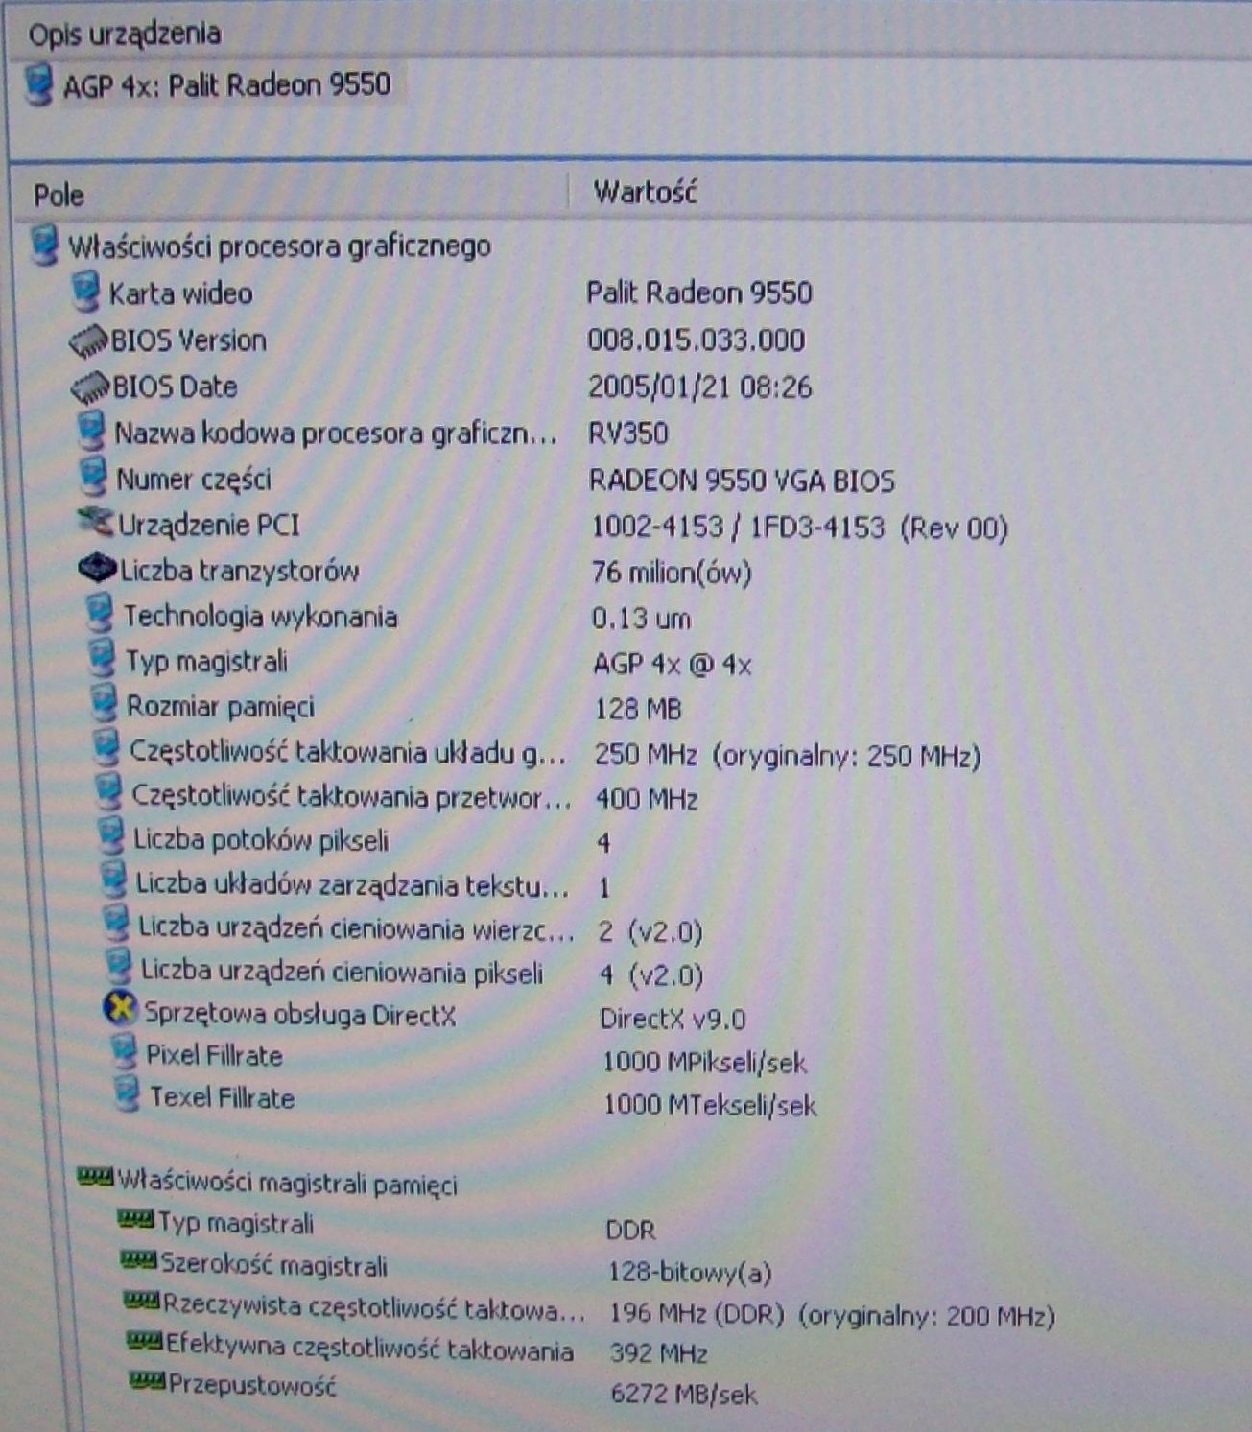Image resolution: width=1252 pixels, height=1432 pixels.
Task: Click icon beside 'Właściwości procesora graficznego'
Action: click(44, 246)
